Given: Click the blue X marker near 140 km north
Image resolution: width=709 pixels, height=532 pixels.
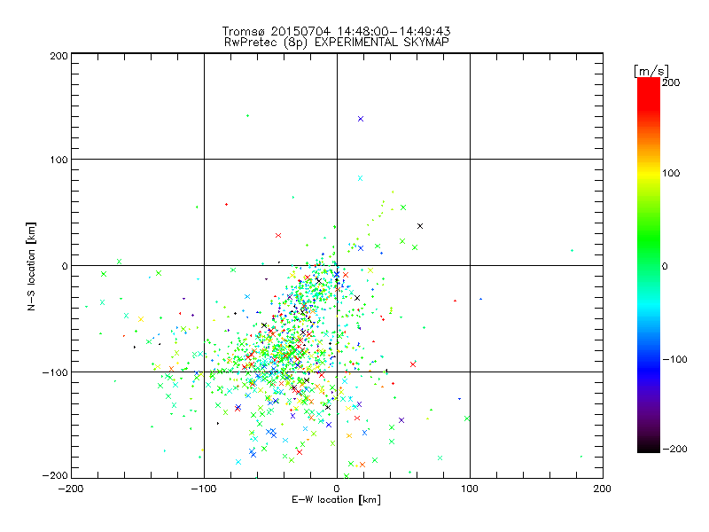Looking at the screenshot, I should (x=361, y=119).
